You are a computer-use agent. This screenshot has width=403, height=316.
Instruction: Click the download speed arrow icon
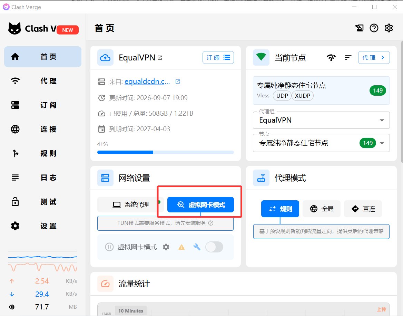coord(12,294)
